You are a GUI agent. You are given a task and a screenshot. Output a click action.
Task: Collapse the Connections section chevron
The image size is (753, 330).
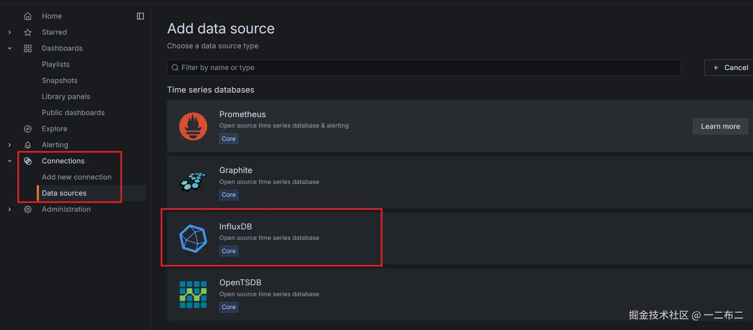coord(10,161)
